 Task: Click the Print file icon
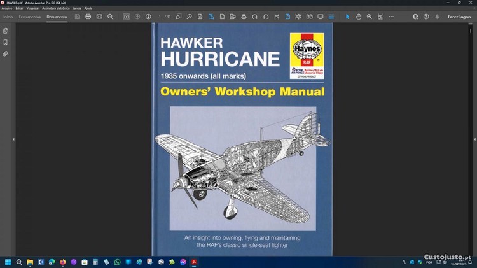coord(88,17)
